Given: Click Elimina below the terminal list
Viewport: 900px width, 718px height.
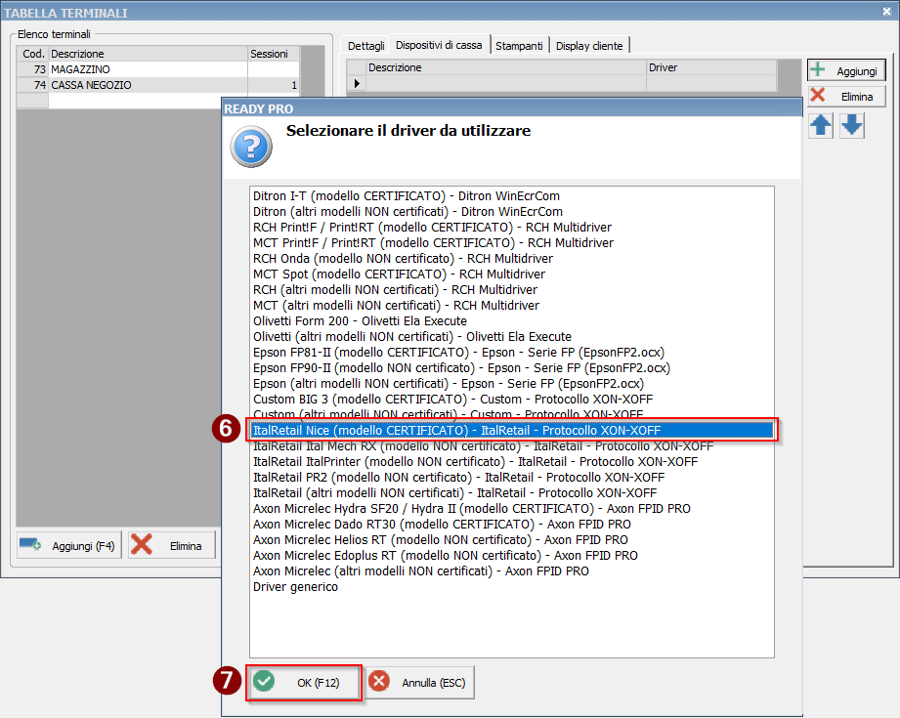Looking at the screenshot, I should [173, 546].
